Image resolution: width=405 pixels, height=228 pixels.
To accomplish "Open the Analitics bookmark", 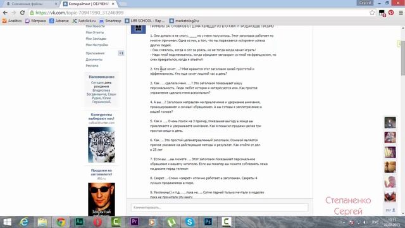I will coord(12,21).
